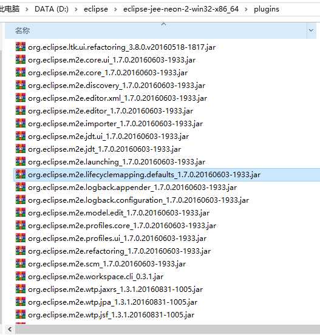Navigate to eclipse-jee-neon-2-win32-x86_64 breadcrumb

point(181,9)
